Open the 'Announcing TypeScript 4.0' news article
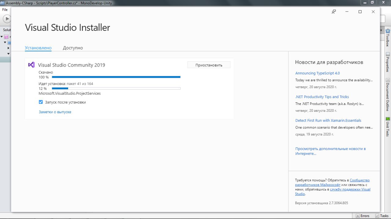 point(317,73)
